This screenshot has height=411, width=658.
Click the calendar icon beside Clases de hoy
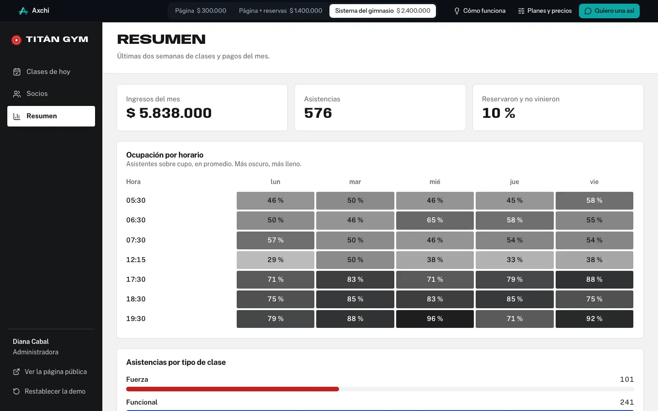tap(17, 72)
